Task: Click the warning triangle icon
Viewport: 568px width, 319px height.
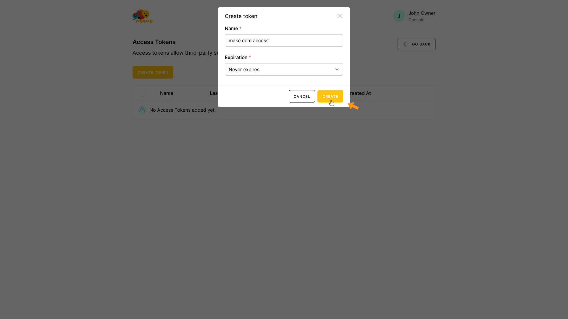Action: click(142, 110)
